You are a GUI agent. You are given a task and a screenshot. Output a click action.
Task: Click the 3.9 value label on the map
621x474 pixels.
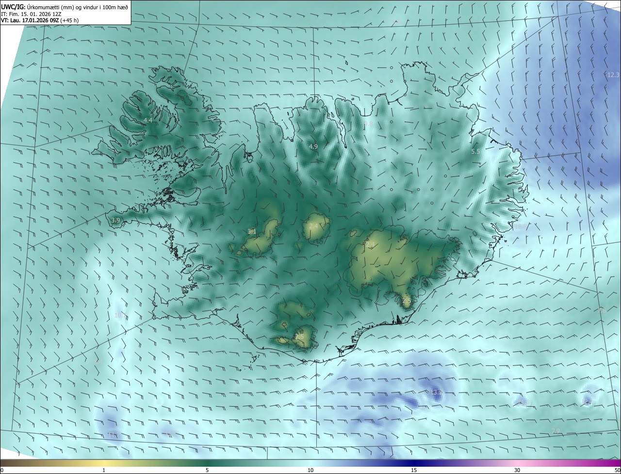(115, 221)
